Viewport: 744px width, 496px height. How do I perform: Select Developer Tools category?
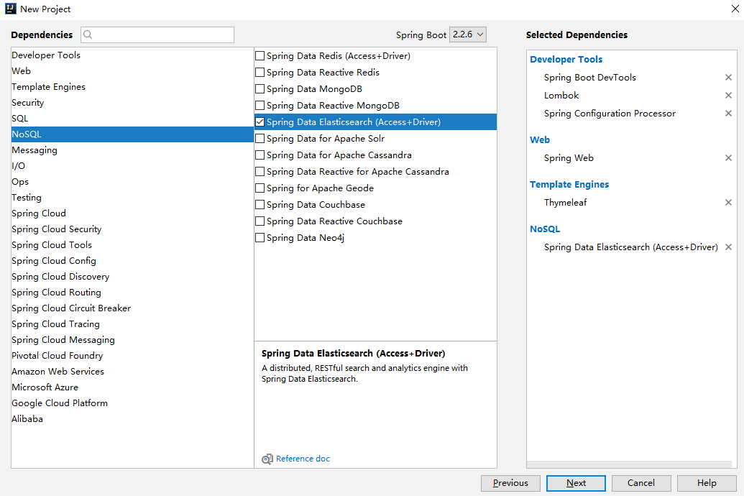[132, 55]
